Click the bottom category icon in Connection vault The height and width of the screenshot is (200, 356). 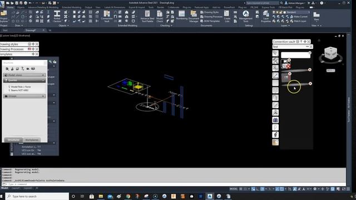275,142
